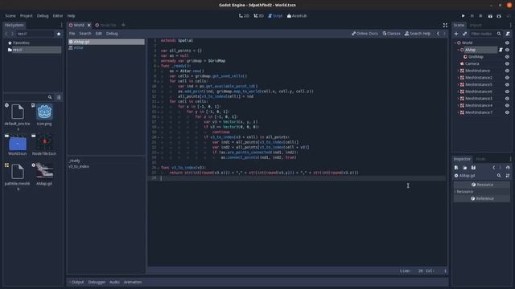Load a resource via Inspector folder icon

464,168
